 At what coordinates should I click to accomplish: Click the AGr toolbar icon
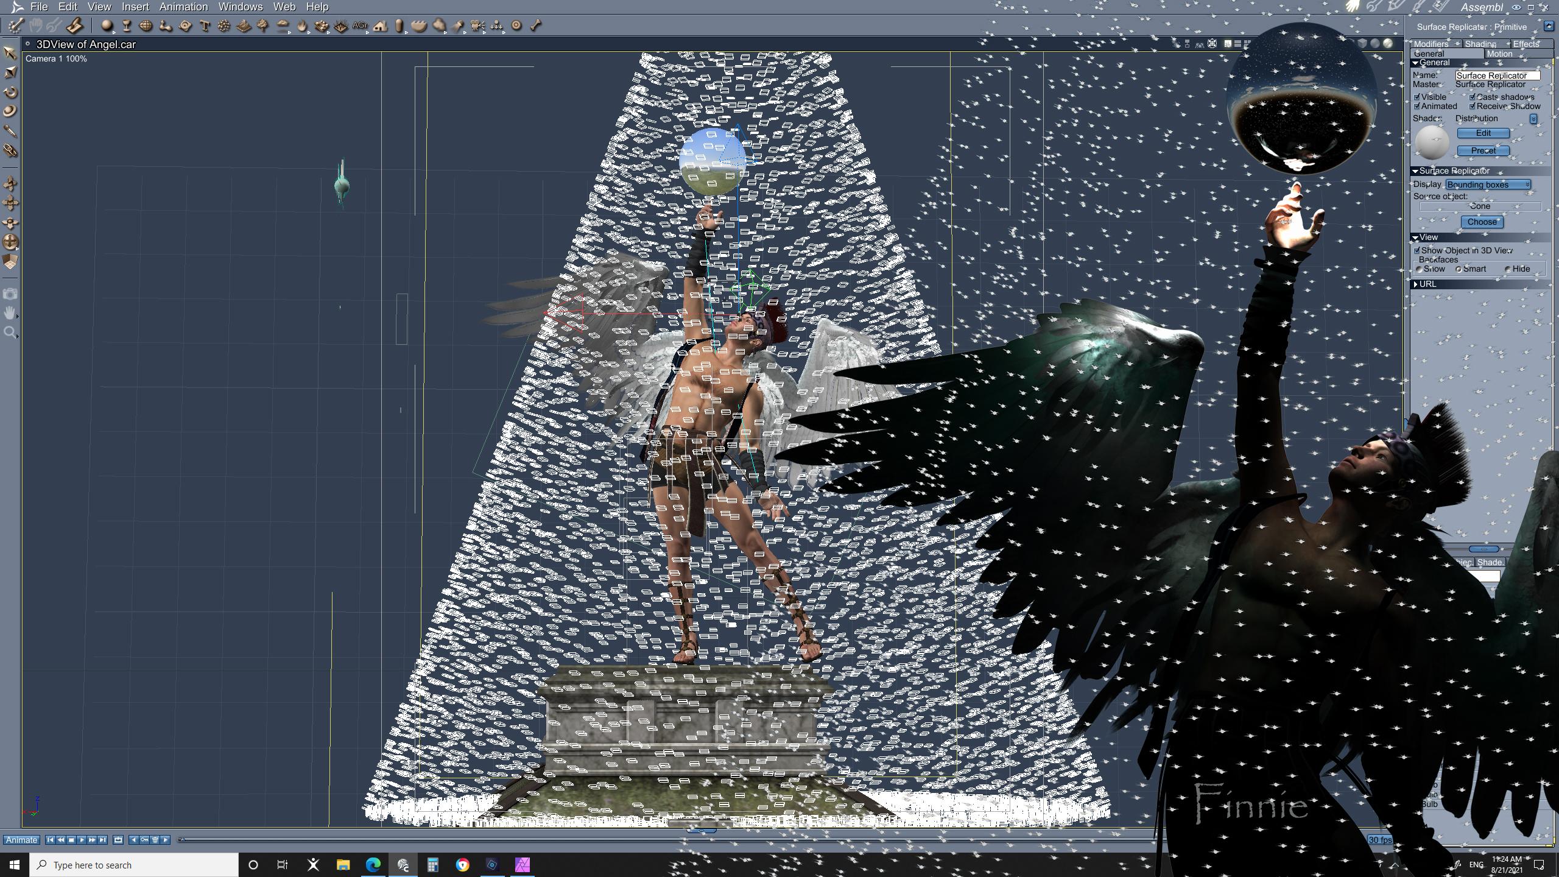point(360,26)
